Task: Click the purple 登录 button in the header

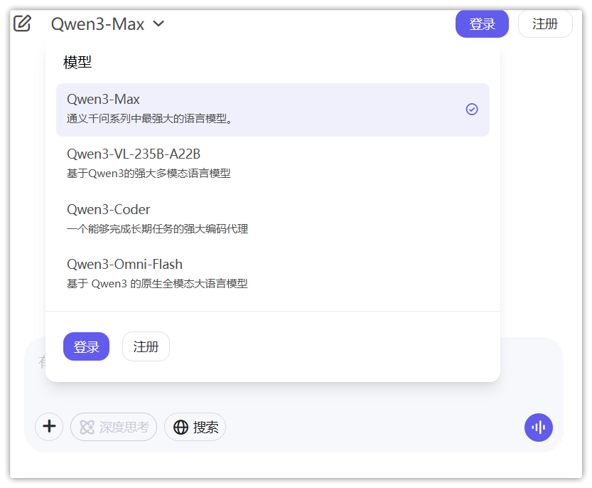Action: point(482,23)
